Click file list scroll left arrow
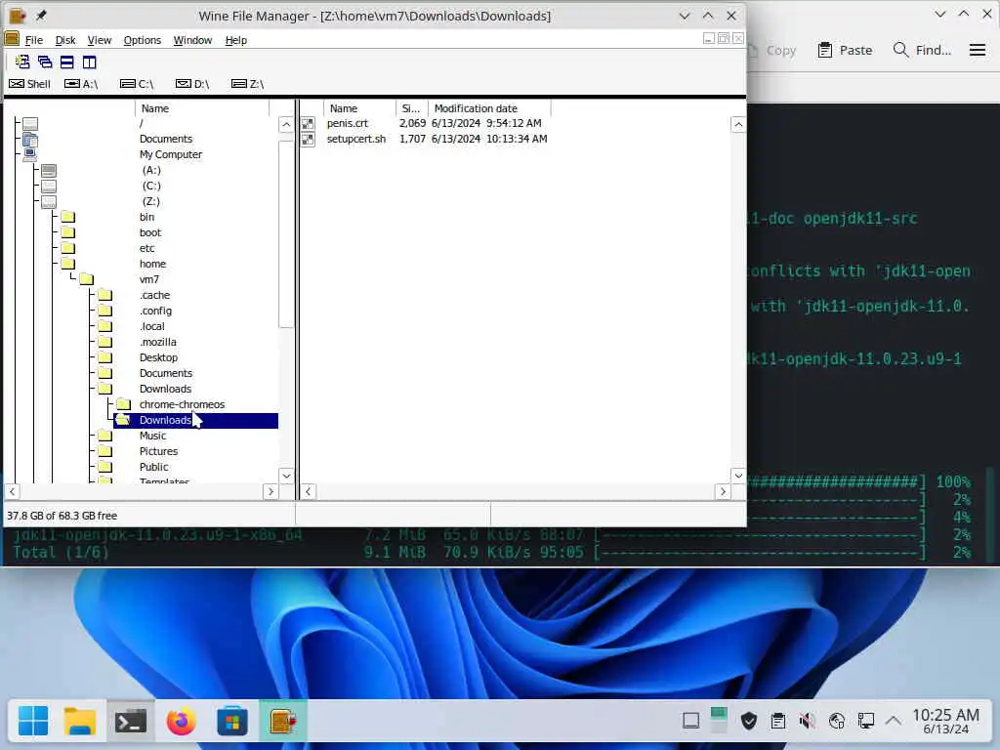This screenshot has width=1000, height=750. pos(308,492)
